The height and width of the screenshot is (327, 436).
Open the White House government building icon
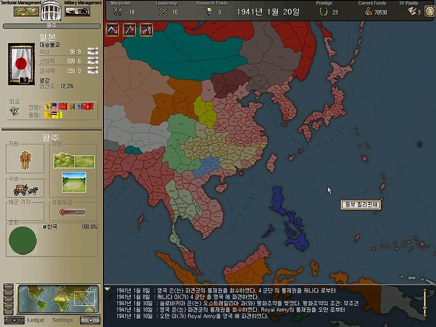pyautogui.click(x=51, y=11)
